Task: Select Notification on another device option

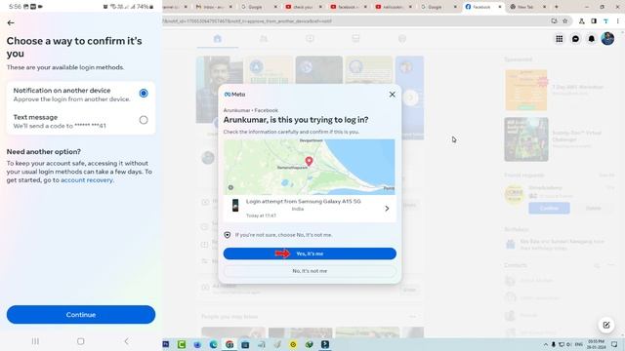Action: pyautogui.click(x=81, y=95)
